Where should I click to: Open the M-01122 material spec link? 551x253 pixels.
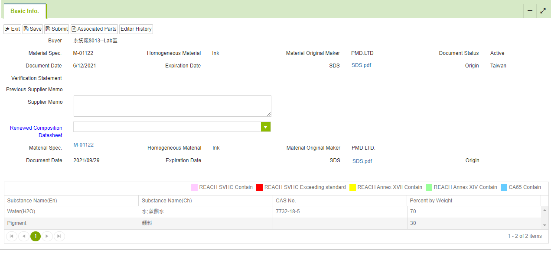click(x=84, y=145)
